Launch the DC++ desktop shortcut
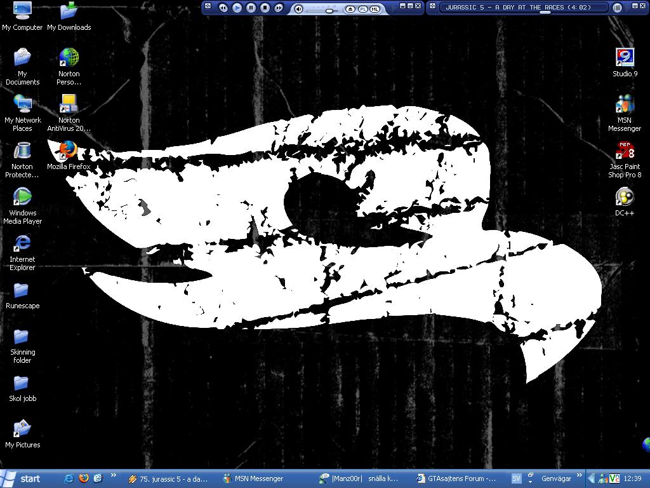The height and width of the screenshot is (488, 650). (625, 201)
